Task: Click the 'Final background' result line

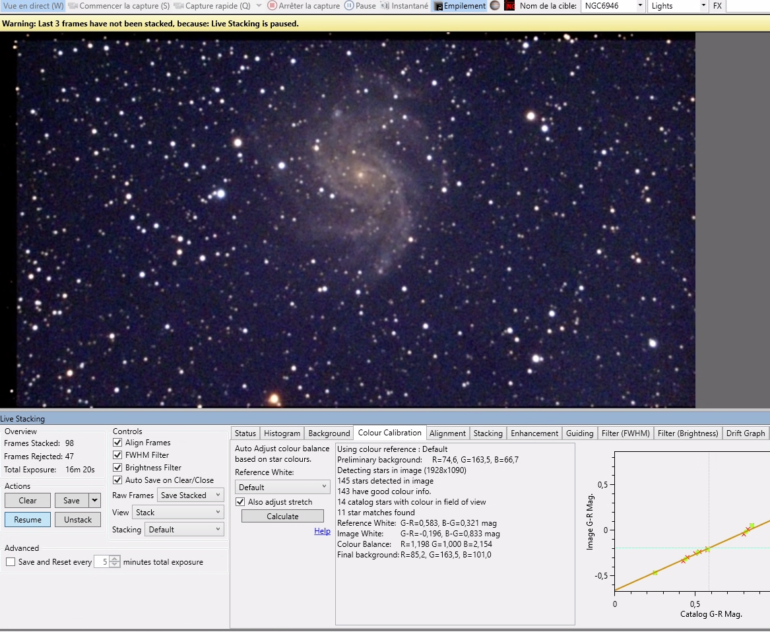Action: pos(414,555)
